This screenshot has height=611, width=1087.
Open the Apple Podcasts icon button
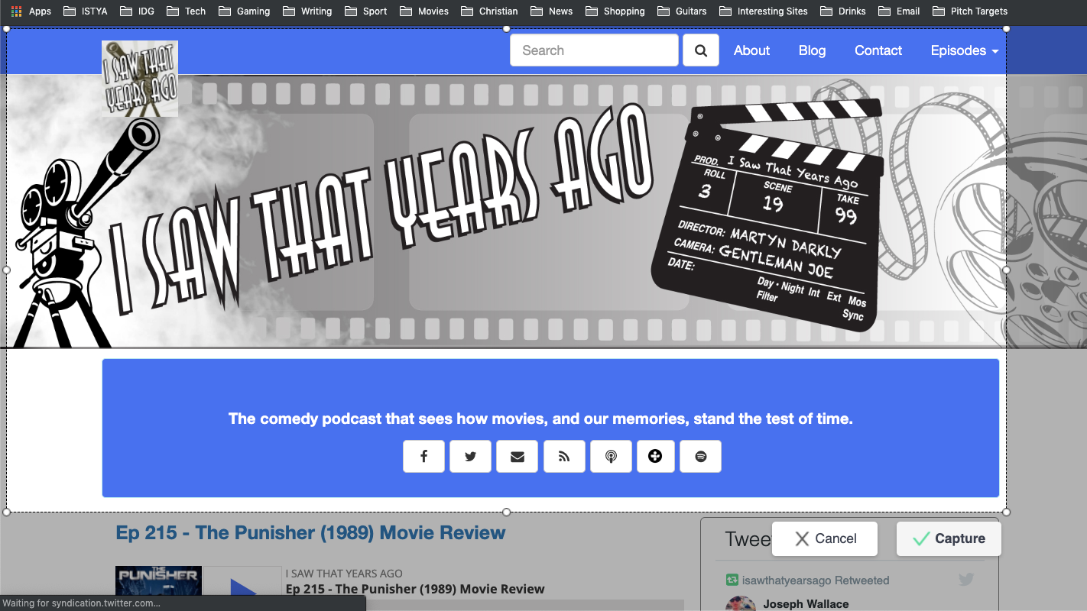pyautogui.click(x=611, y=457)
